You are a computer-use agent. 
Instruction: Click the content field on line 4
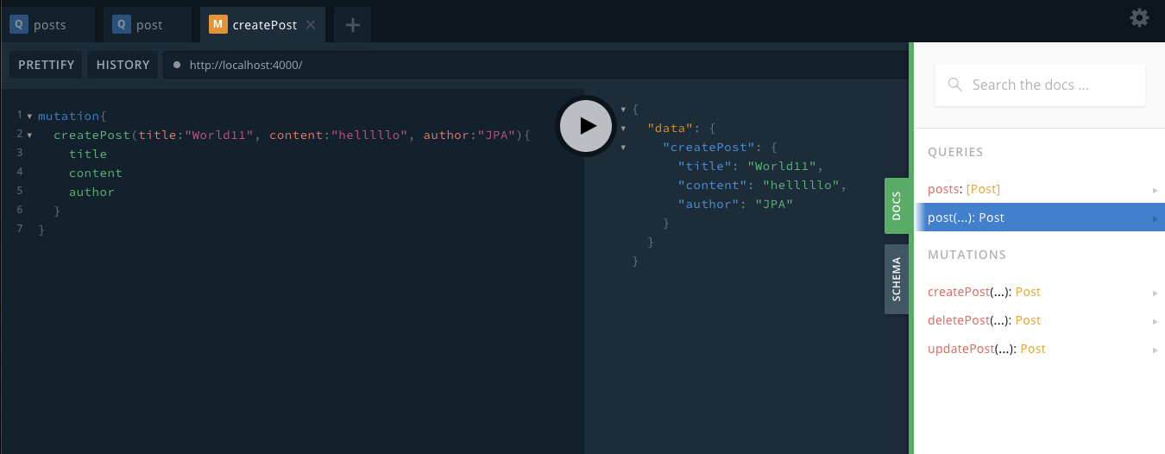96,173
